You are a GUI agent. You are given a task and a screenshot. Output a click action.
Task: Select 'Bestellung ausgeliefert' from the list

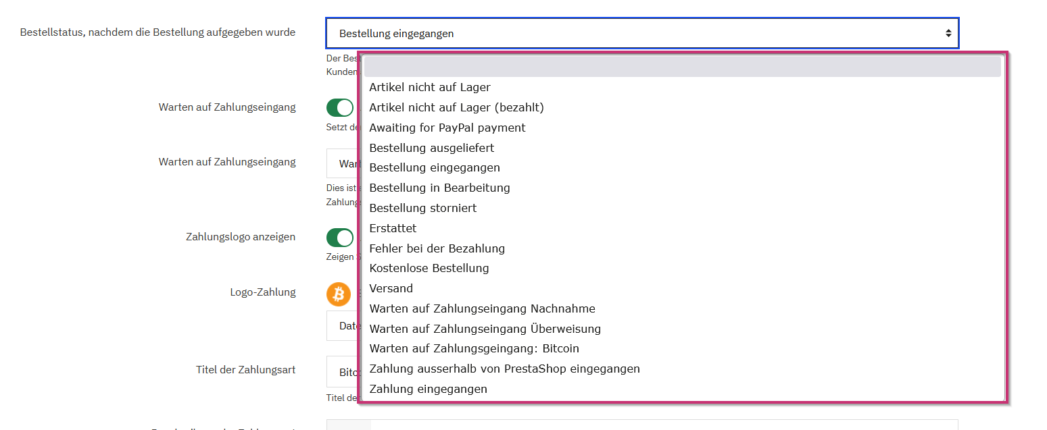[431, 148]
